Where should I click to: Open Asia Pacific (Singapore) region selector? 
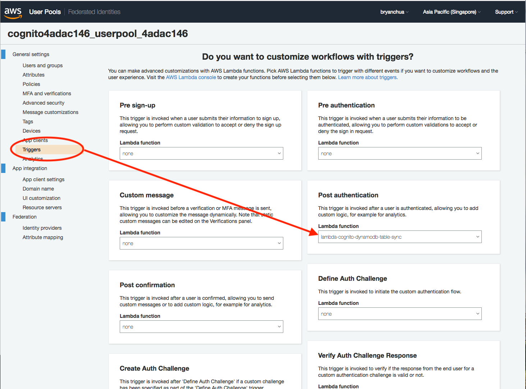point(452,12)
